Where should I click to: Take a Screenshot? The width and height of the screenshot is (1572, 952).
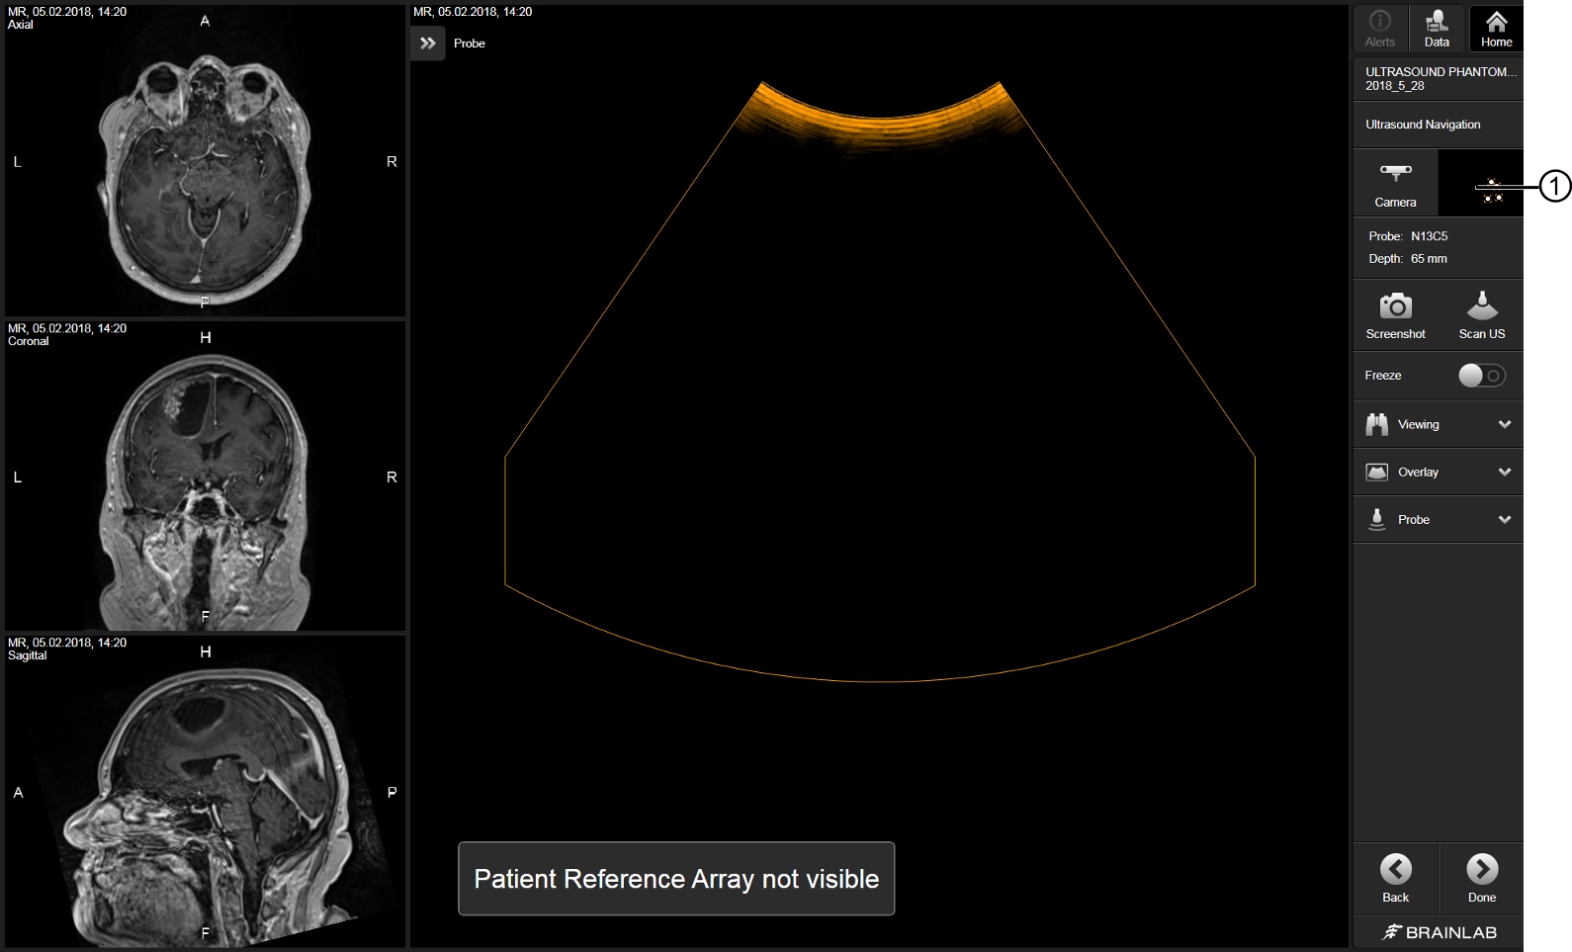[x=1395, y=315]
